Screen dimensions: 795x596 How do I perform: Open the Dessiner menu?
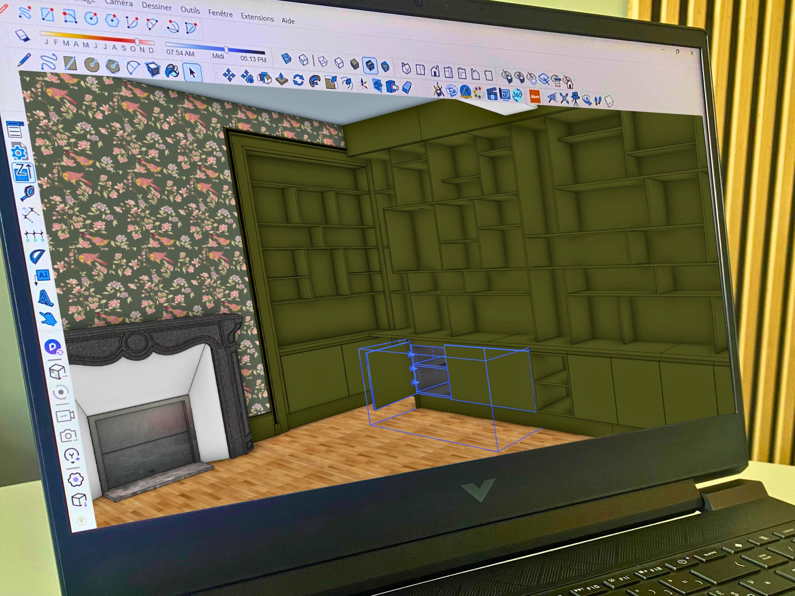click(x=157, y=7)
